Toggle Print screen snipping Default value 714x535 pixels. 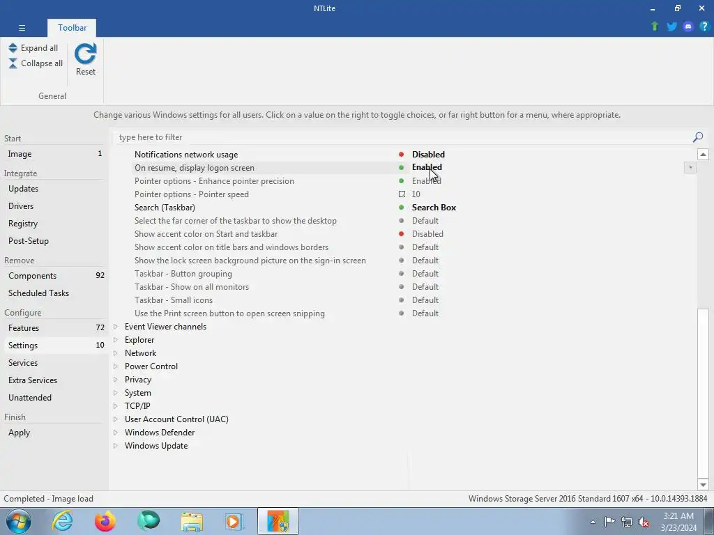425,313
